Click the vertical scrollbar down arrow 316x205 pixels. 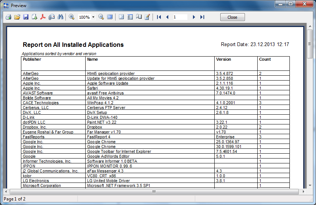click(x=310, y=186)
